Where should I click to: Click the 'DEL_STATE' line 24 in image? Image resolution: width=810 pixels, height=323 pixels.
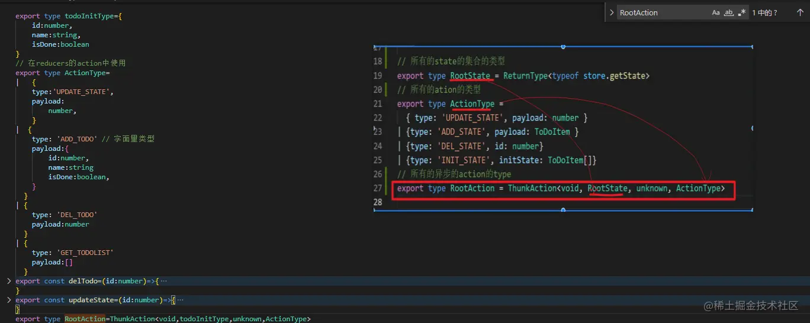(x=471, y=146)
